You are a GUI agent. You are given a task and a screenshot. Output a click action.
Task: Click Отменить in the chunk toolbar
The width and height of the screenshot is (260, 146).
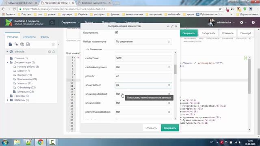pos(227,33)
